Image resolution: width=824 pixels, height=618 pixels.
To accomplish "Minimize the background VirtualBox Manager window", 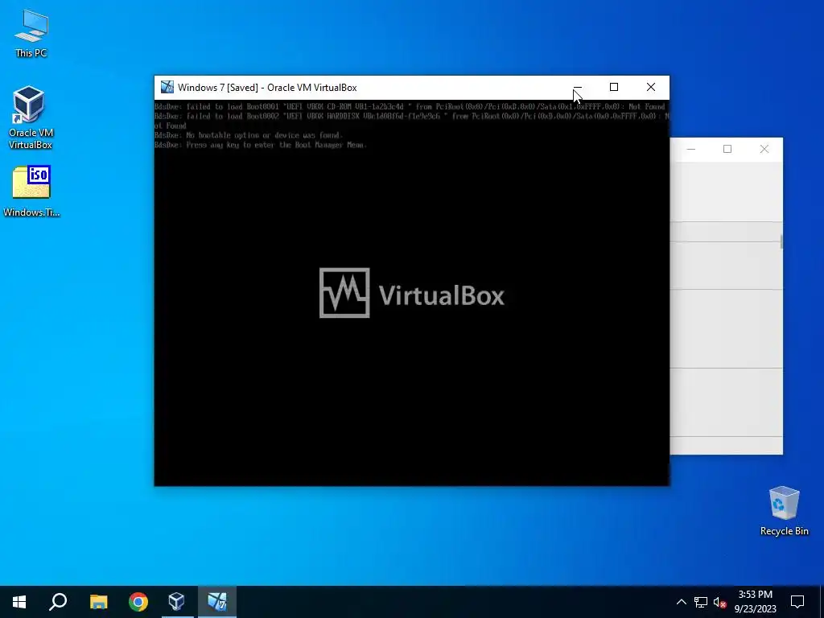I will click(691, 149).
